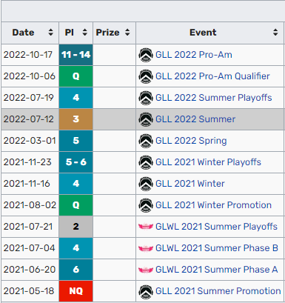Click the GLL logo beside GLL 2022 Spring

pos(146,141)
